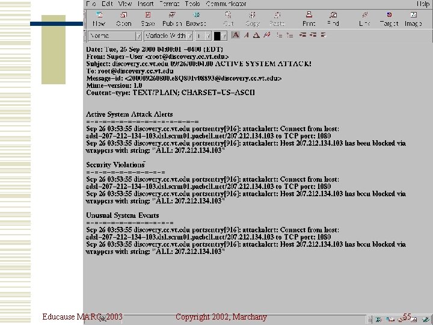
Task: Click "has been blocked" line under Security Violations
Action: [x=246, y=194]
